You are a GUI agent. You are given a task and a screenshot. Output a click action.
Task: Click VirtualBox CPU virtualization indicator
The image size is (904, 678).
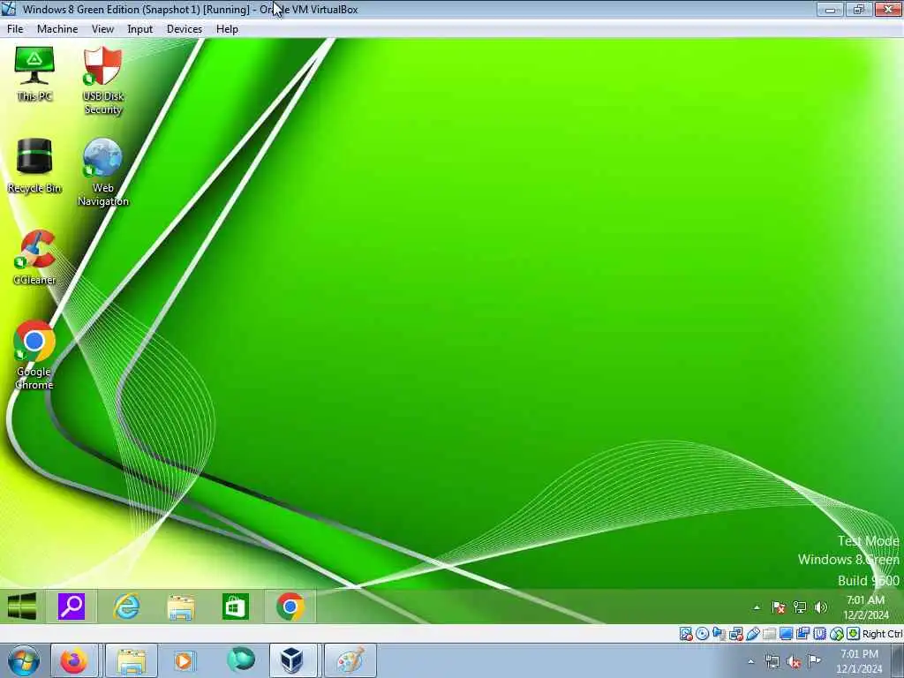(x=819, y=634)
